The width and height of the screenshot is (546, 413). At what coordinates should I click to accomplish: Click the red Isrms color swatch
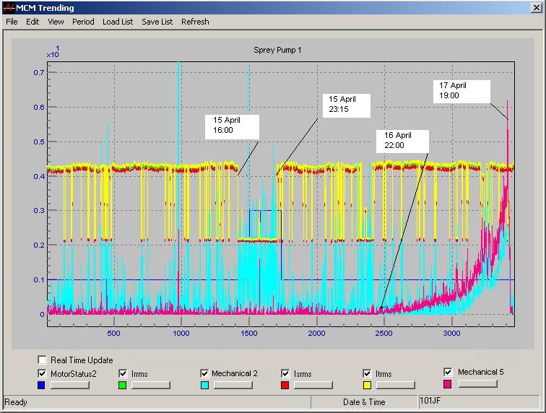point(285,385)
